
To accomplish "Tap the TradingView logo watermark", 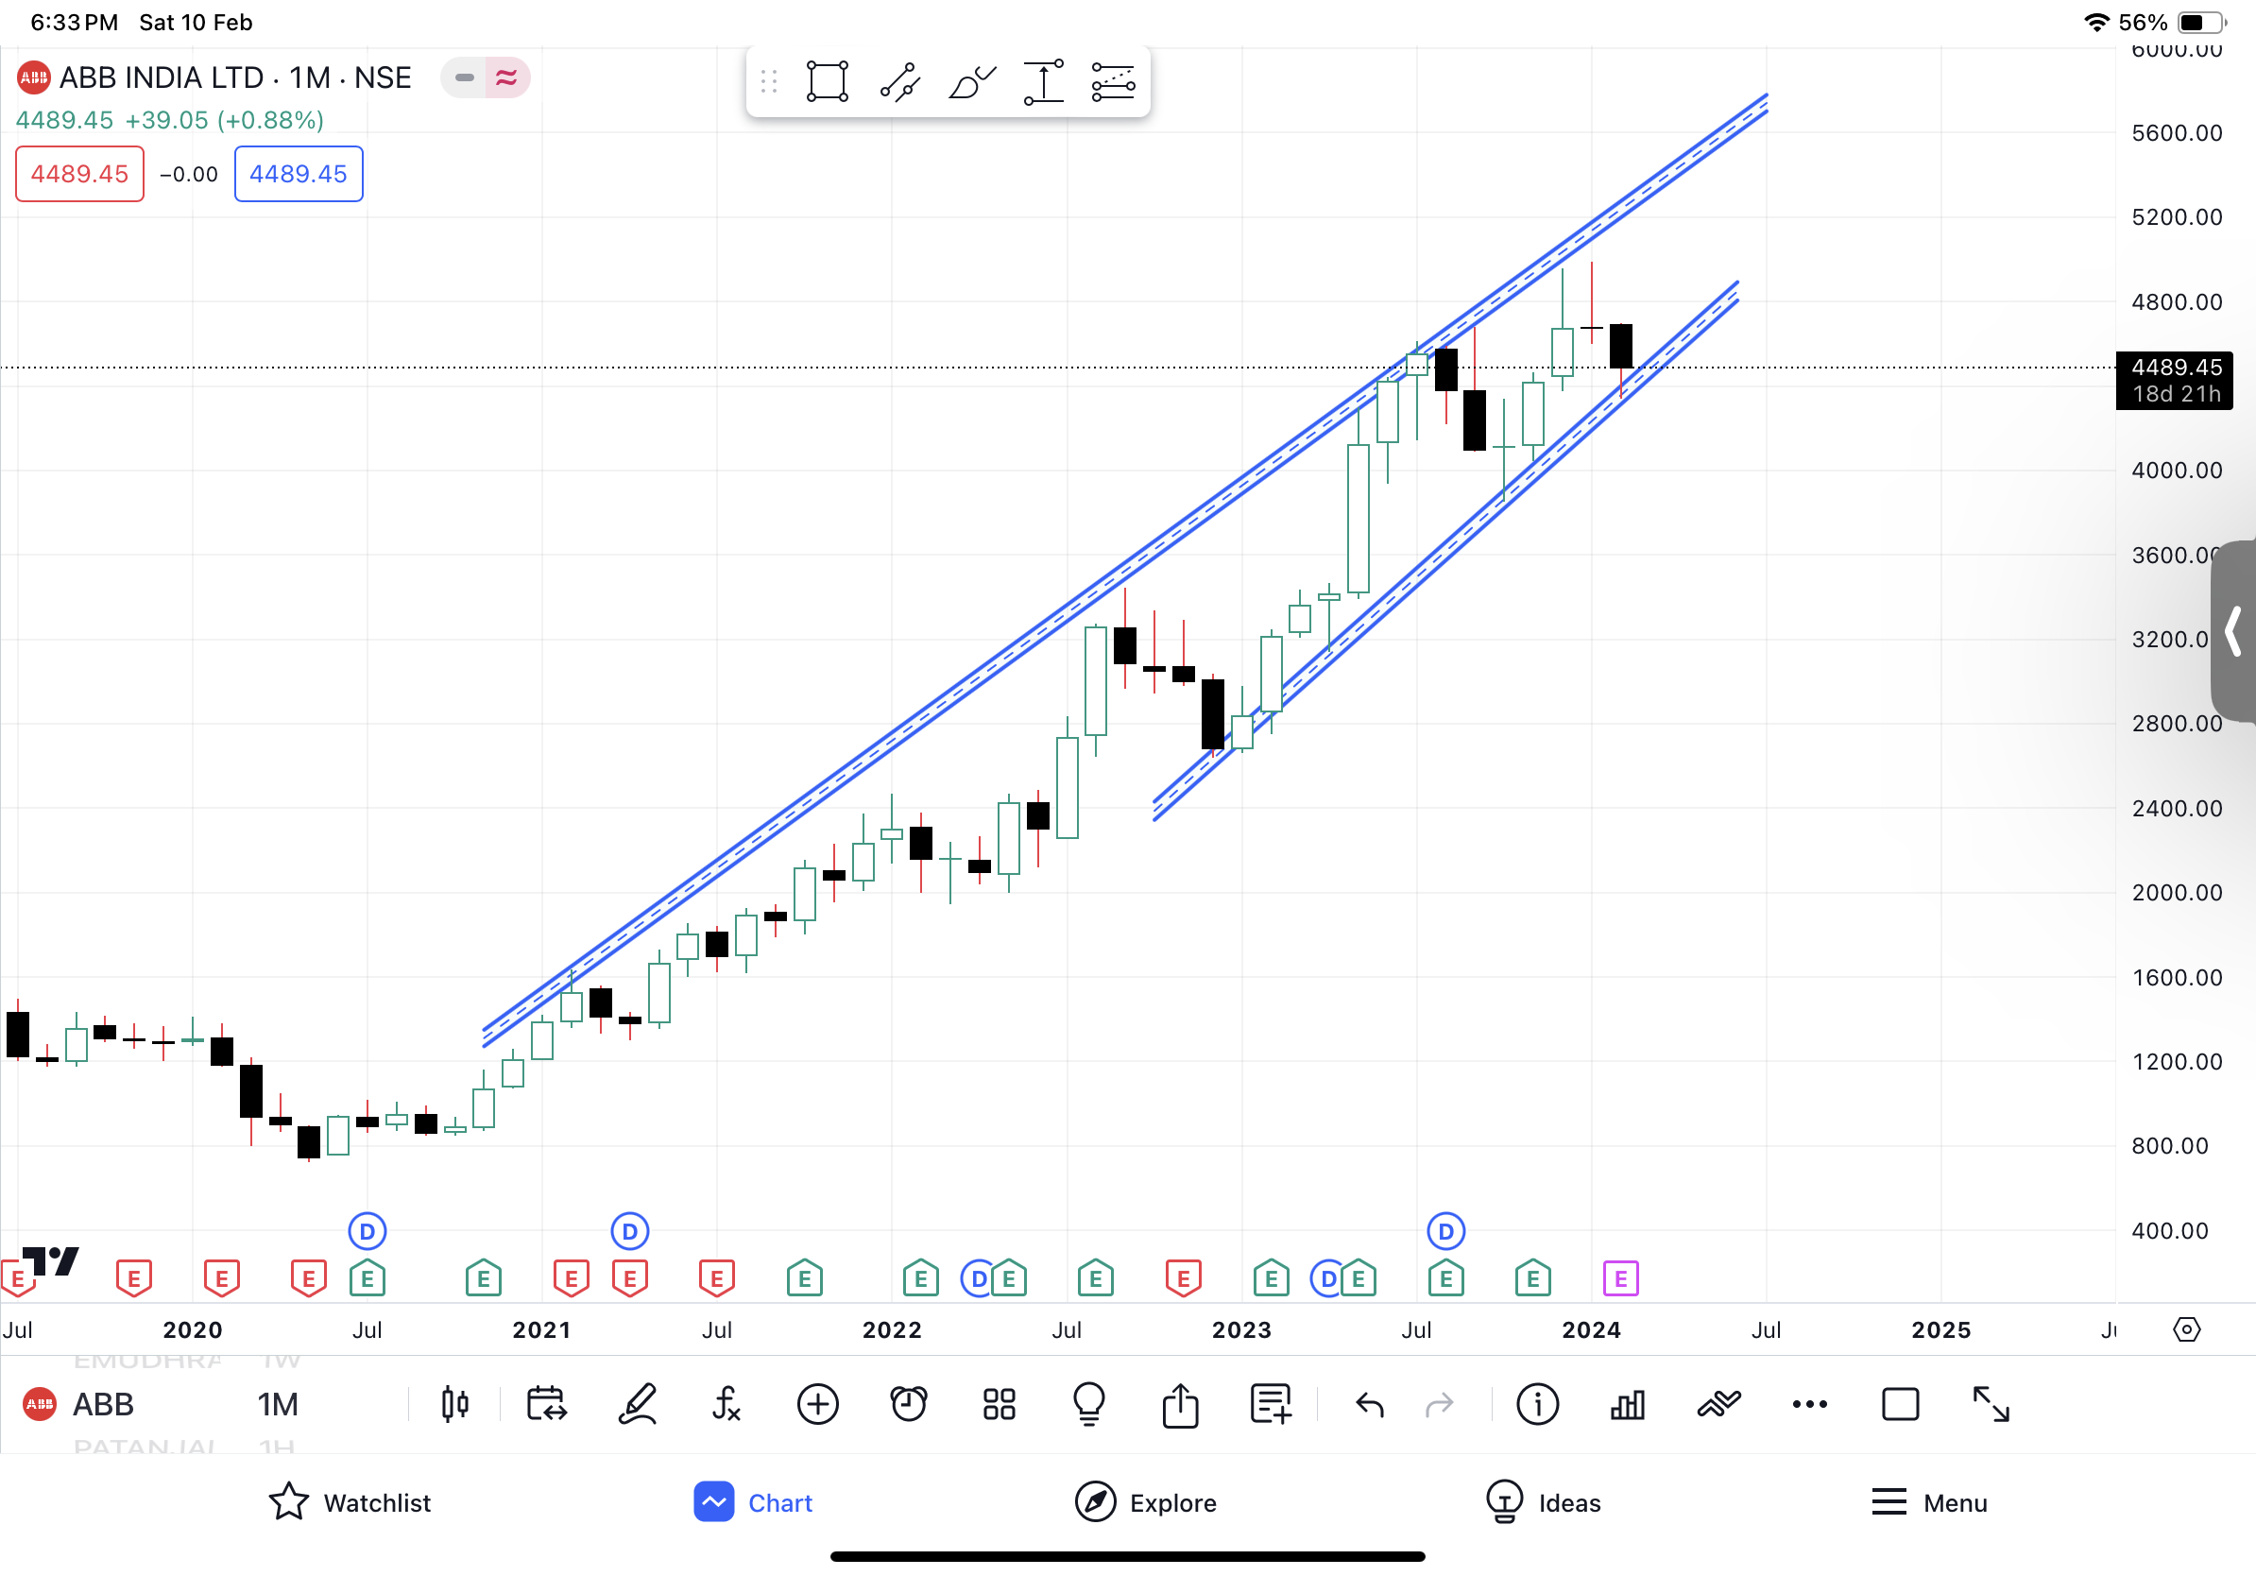I will [x=50, y=1260].
